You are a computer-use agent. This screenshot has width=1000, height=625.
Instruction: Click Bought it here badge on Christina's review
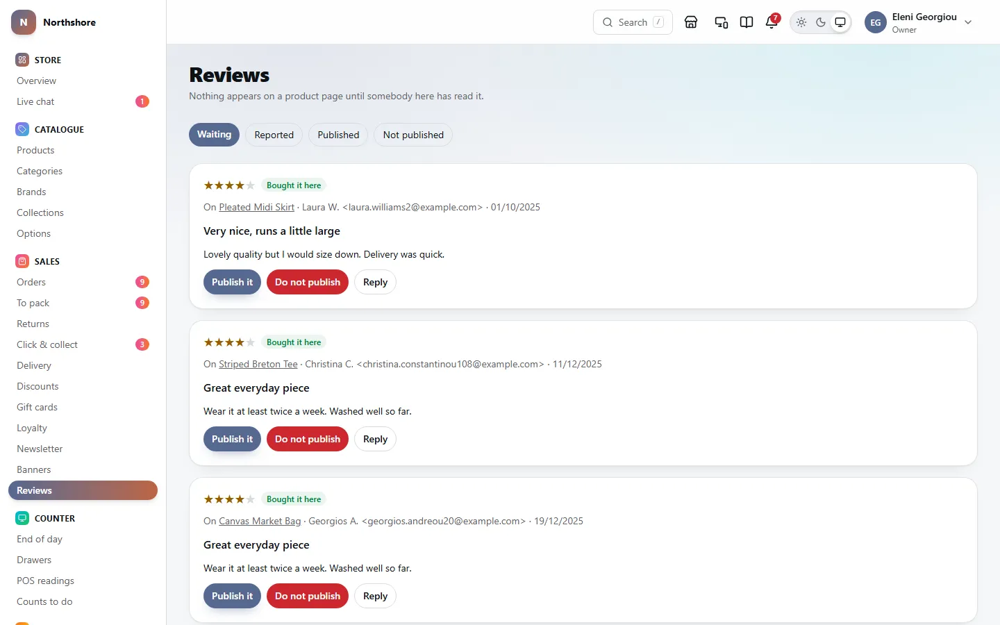point(294,342)
